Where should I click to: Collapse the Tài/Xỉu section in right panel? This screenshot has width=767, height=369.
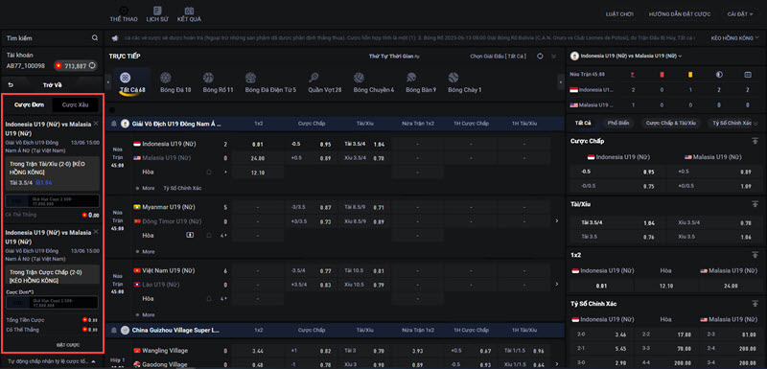click(x=755, y=204)
